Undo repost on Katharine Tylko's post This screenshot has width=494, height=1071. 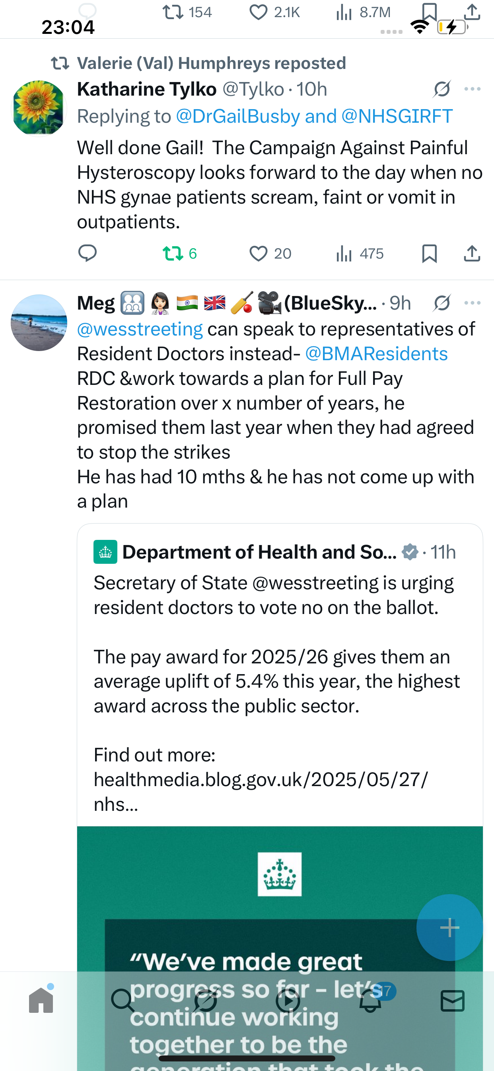(179, 253)
